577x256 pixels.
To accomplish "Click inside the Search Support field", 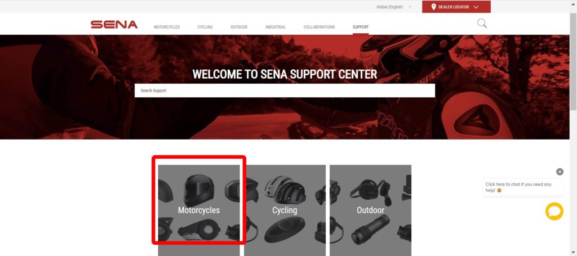I will coord(285,91).
